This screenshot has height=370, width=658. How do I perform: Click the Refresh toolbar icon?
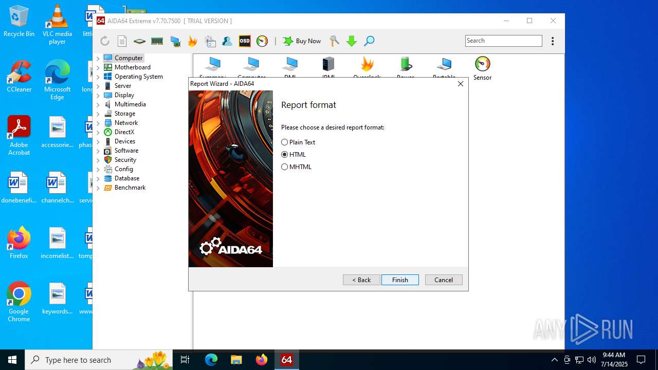[105, 41]
